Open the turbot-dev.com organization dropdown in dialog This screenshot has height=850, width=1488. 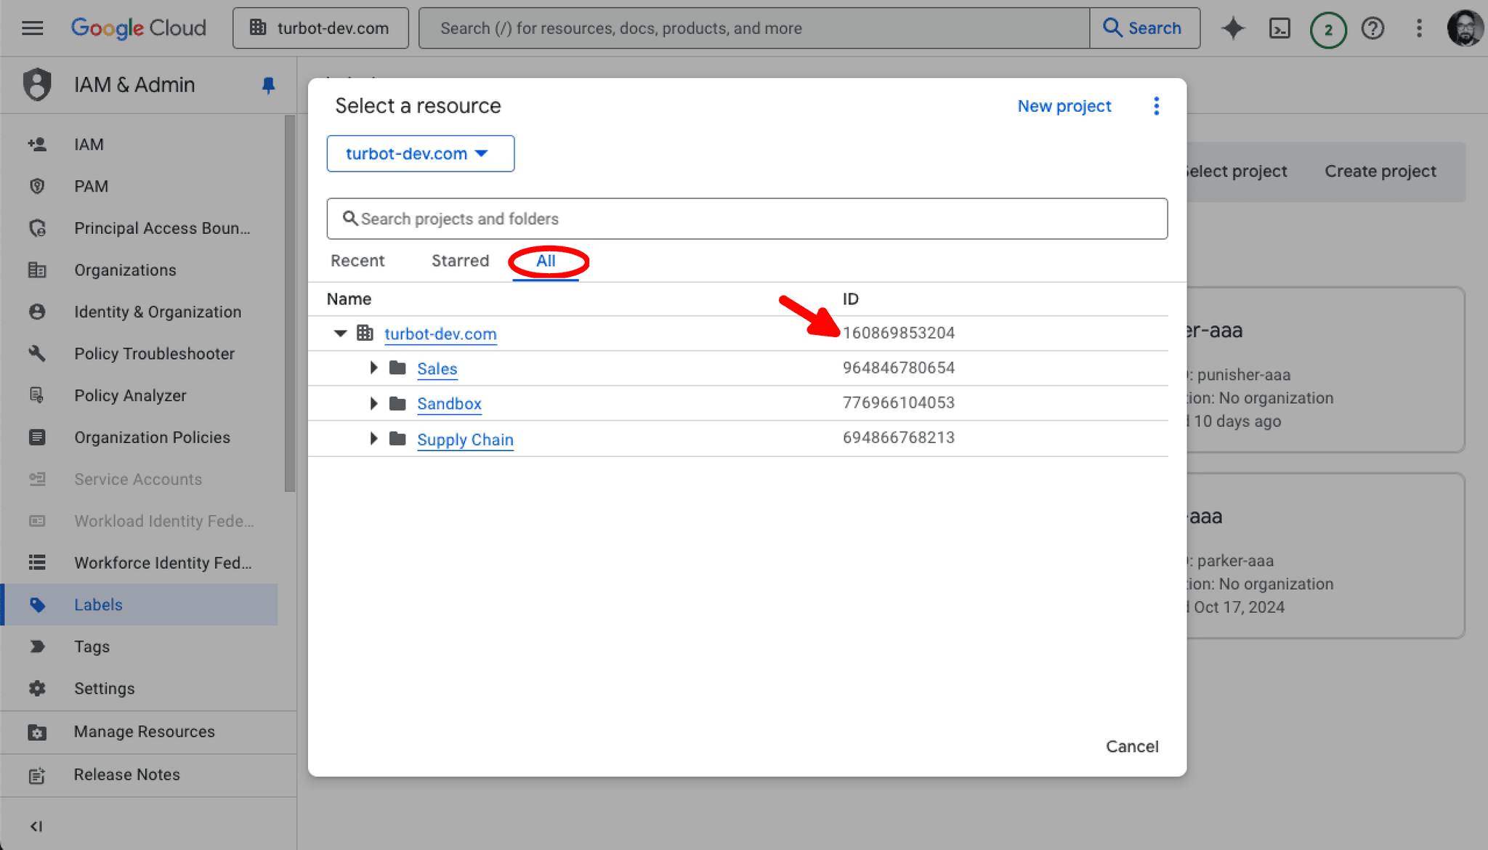[x=420, y=153]
